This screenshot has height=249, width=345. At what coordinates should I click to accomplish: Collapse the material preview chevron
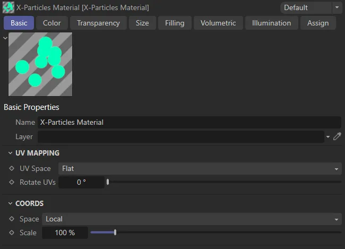(x=5, y=38)
